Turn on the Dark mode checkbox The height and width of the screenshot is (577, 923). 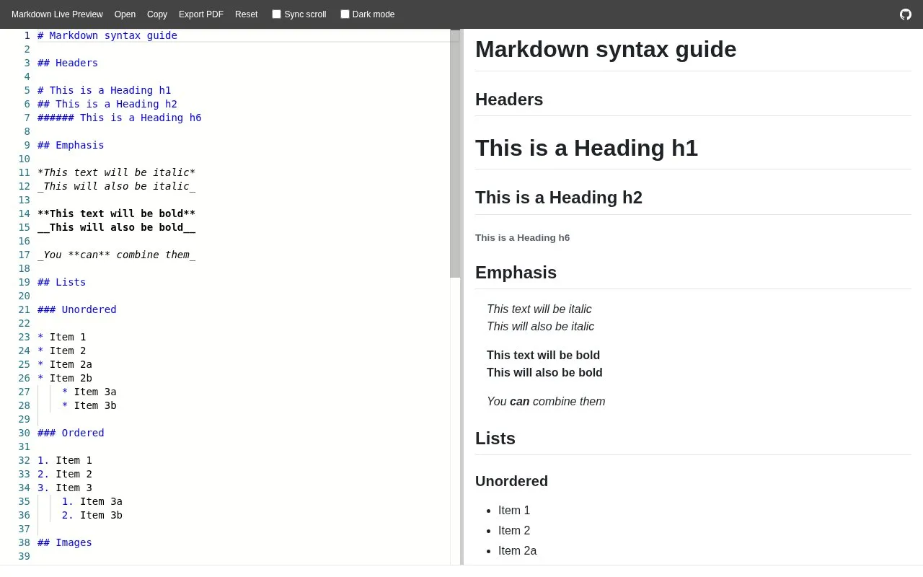click(x=345, y=14)
